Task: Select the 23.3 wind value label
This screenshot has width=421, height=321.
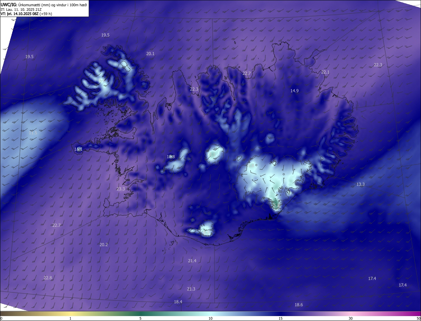Action: point(121,189)
